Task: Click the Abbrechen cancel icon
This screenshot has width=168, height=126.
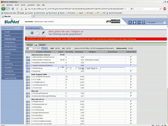Action: pos(32,33)
